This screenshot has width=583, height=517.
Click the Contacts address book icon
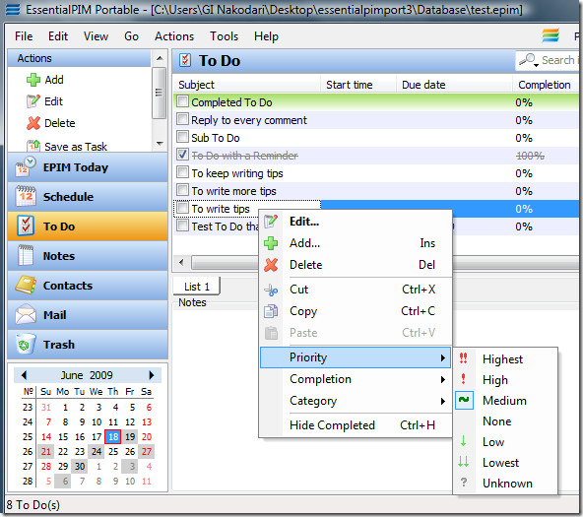[x=26, y=285]
